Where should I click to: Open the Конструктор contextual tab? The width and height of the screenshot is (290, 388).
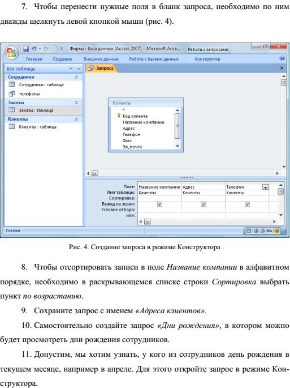[207, 59]
